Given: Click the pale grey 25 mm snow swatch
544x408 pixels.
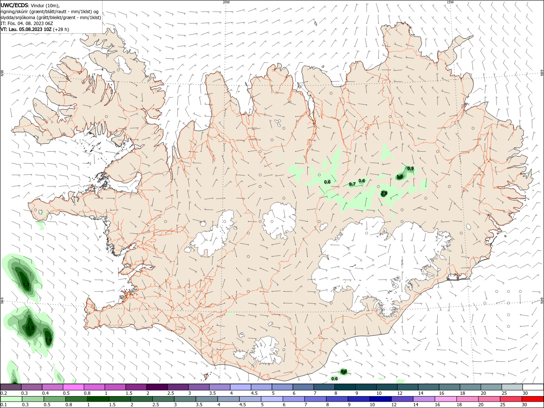Looking at the screenshot, I should [512, 387].
